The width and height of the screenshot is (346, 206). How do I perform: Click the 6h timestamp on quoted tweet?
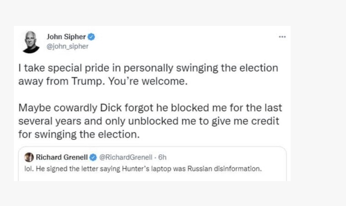pos(162,157)
